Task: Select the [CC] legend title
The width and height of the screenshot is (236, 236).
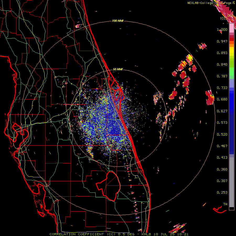Action: pos(224,18)
